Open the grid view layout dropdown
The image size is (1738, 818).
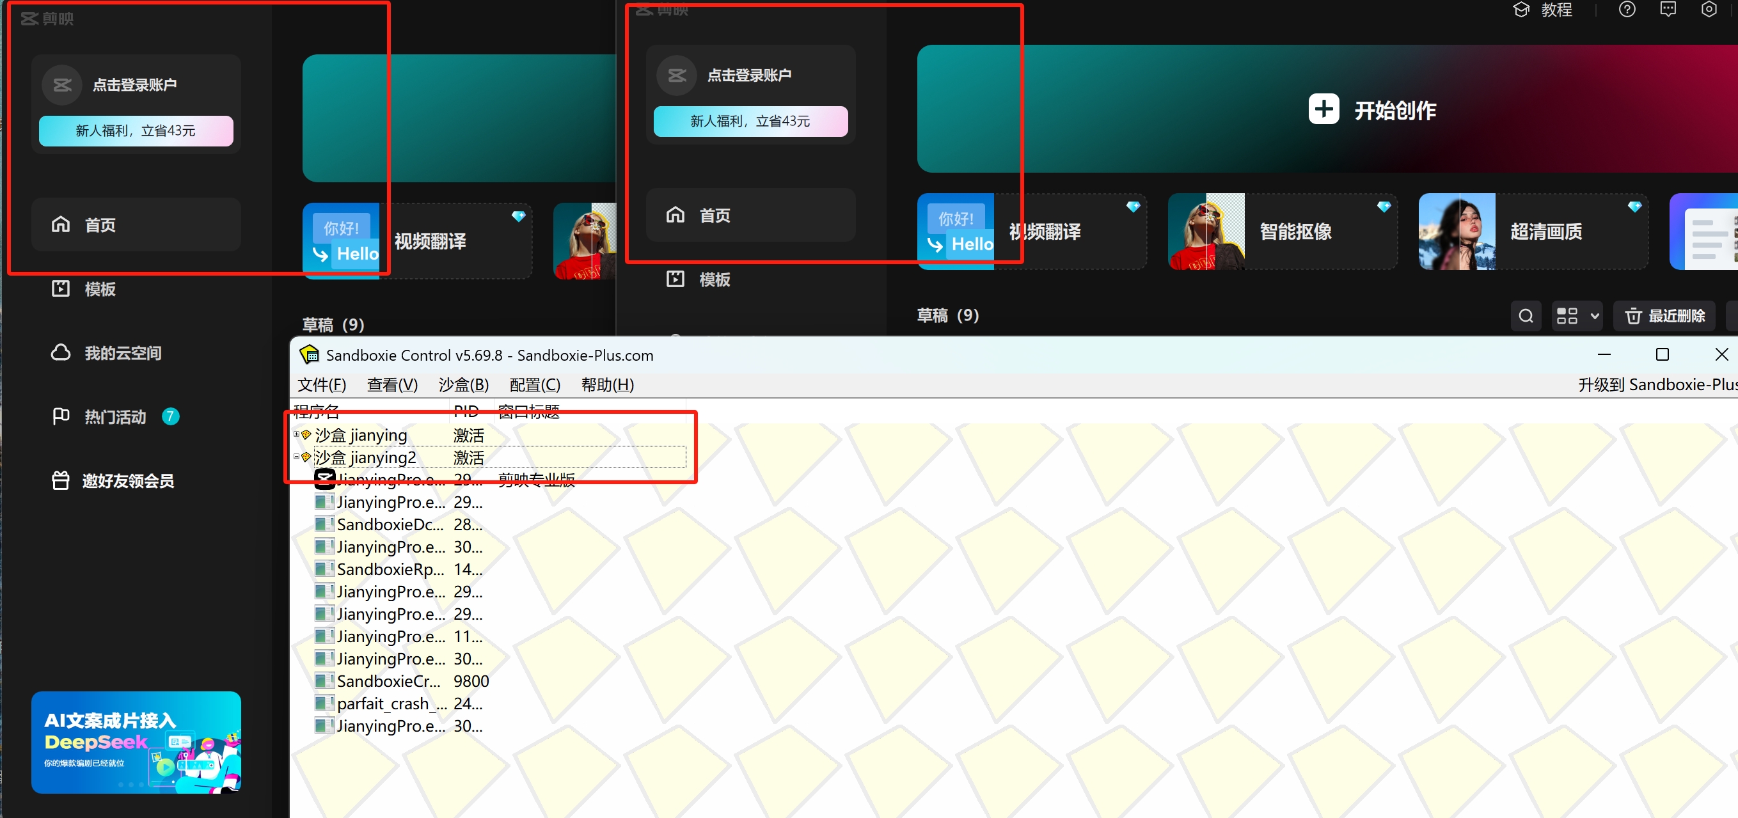click(x=1577, y=315)
